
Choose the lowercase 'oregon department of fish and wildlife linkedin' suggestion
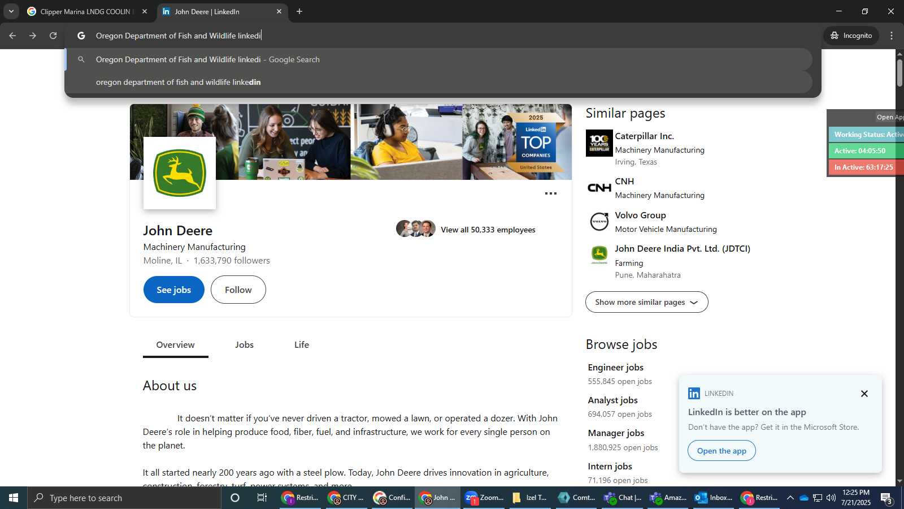click(440, 82)
